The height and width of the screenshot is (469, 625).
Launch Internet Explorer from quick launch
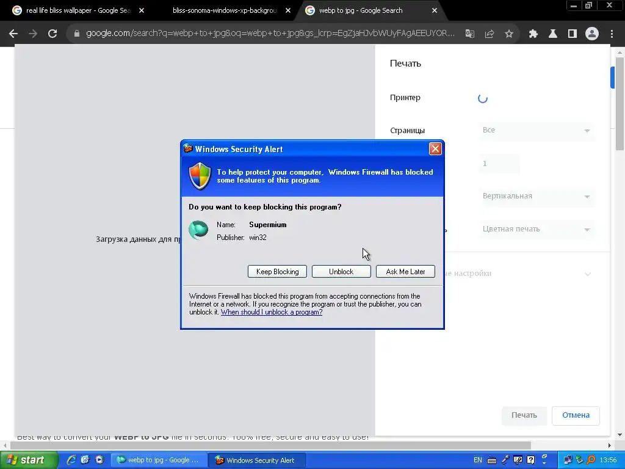coord(71,460)
